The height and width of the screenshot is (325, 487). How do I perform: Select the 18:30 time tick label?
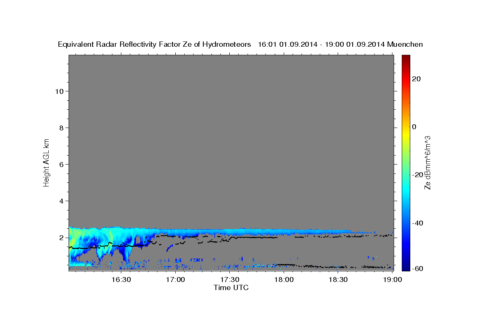pyautogui.click(x=338, y=279)
